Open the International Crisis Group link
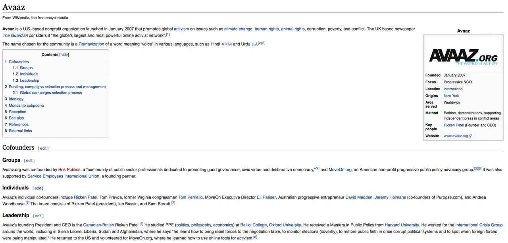Screen dimensions: 508x243 [479, 225]
